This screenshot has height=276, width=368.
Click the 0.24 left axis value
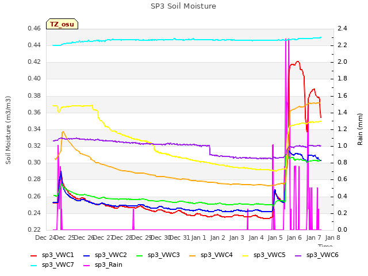[34, 213]
